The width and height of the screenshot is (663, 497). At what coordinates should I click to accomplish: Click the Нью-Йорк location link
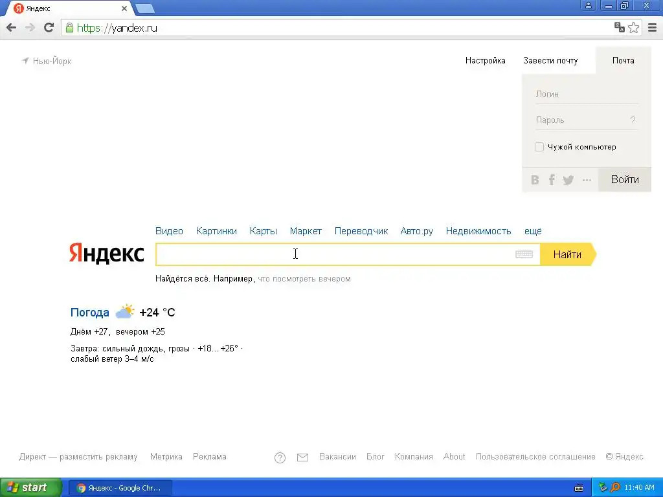click(x=52, y=61)
